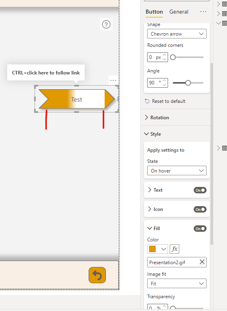Open the Image fit dropdown
This screenshot has height=311, width=227.
pyautogui.click(x=177, y=283)
